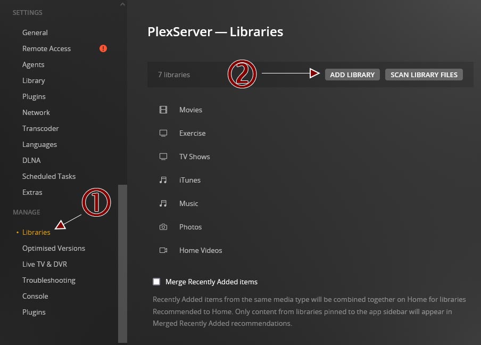Select the Music library row

point(310,203)
